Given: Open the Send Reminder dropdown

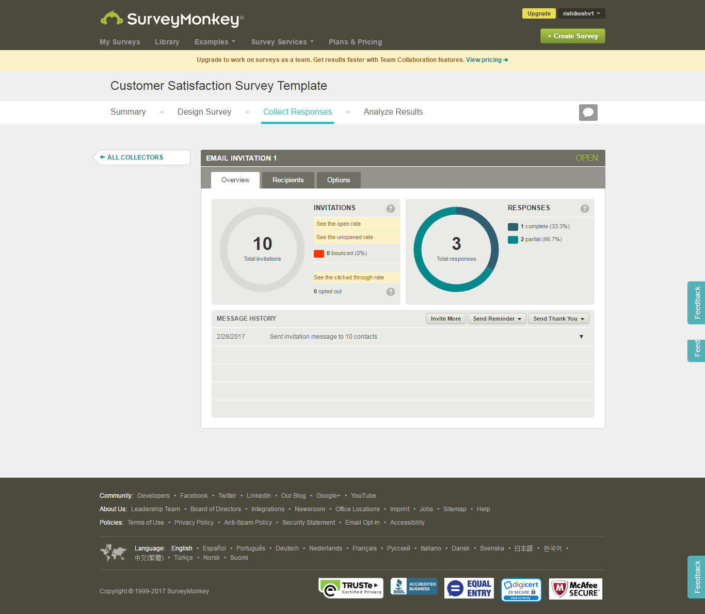Looking at the screenshot, I should [x=497, y=319].
